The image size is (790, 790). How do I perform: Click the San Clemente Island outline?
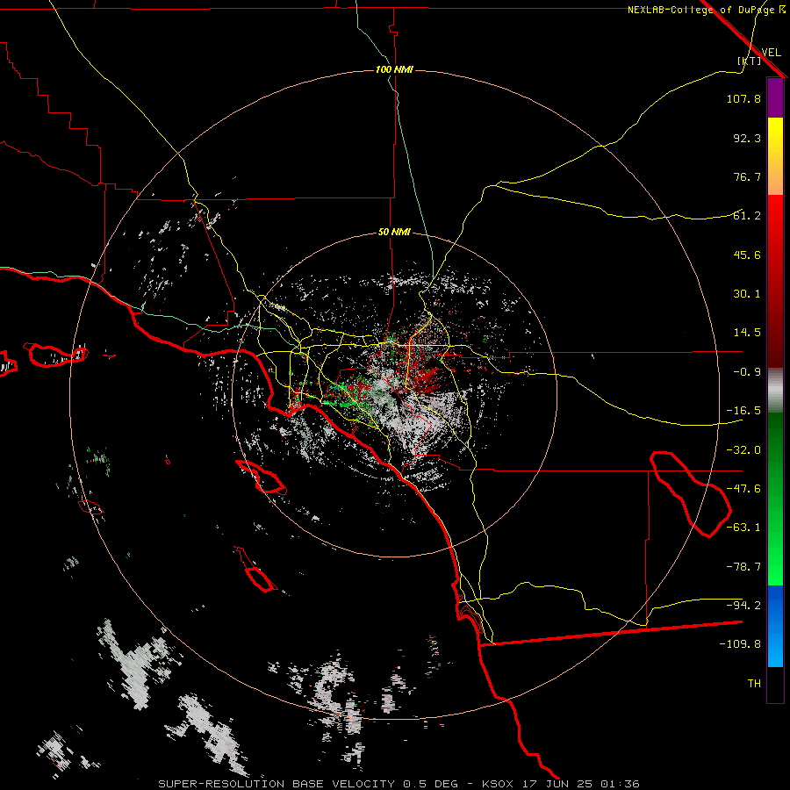(255, 570)
